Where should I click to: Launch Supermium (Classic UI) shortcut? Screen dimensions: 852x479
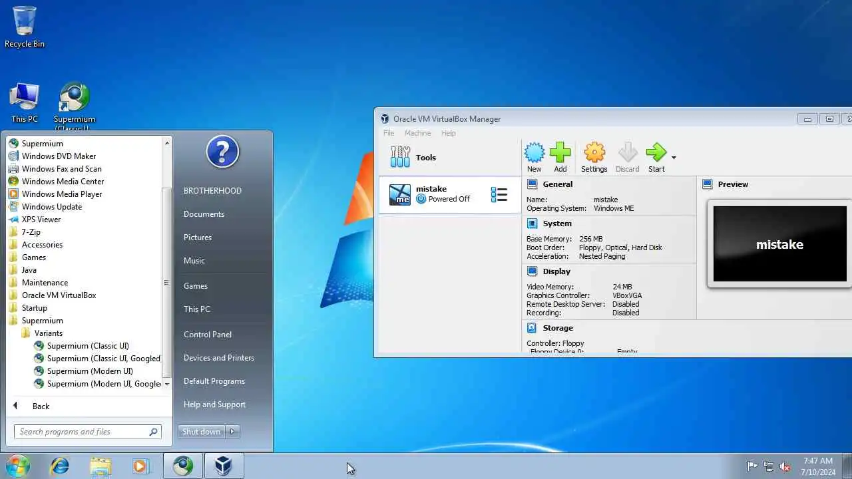(x=87, y=345)
